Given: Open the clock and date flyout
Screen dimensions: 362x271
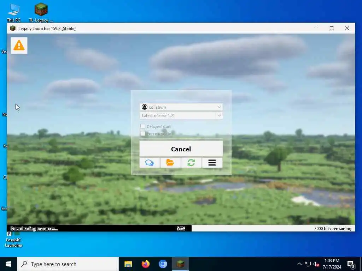Looking at the screenshot, I should click(x=332, y=264).
